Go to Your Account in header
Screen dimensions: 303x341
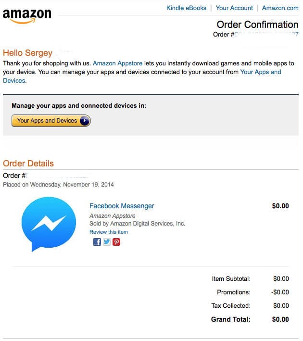tap(234, 8)
